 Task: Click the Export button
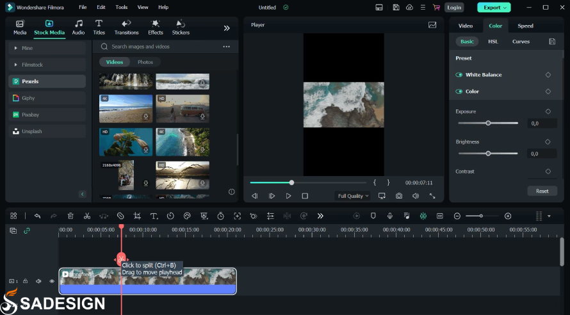click(x=494, y=7)
